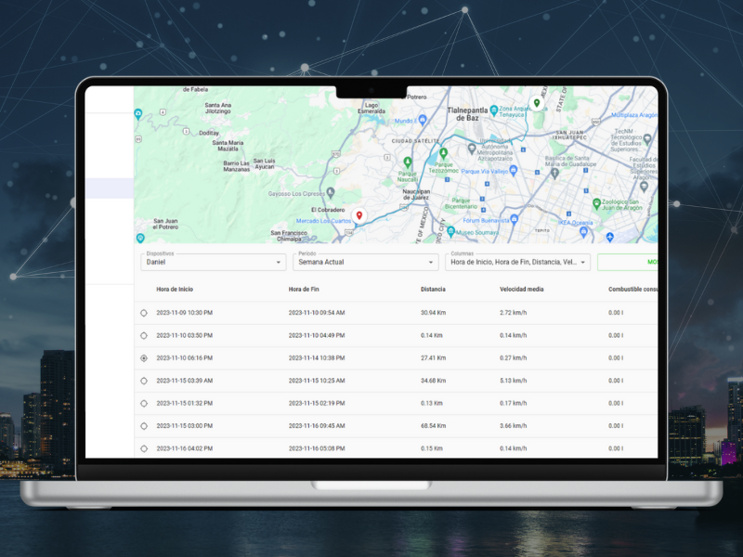
Task: Click the Basílica de Santa María de Guadalupe marker
Action: tap(554, 174)
